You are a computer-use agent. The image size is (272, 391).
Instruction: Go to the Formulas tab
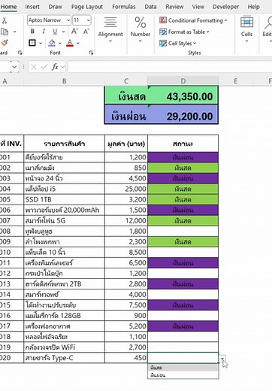(124, 7)
